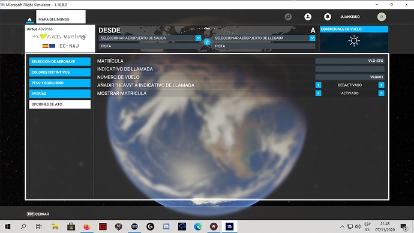This screenshot has width=414, height=233.
Task: Open the Windows Start menu
Action: click(8, 226)
